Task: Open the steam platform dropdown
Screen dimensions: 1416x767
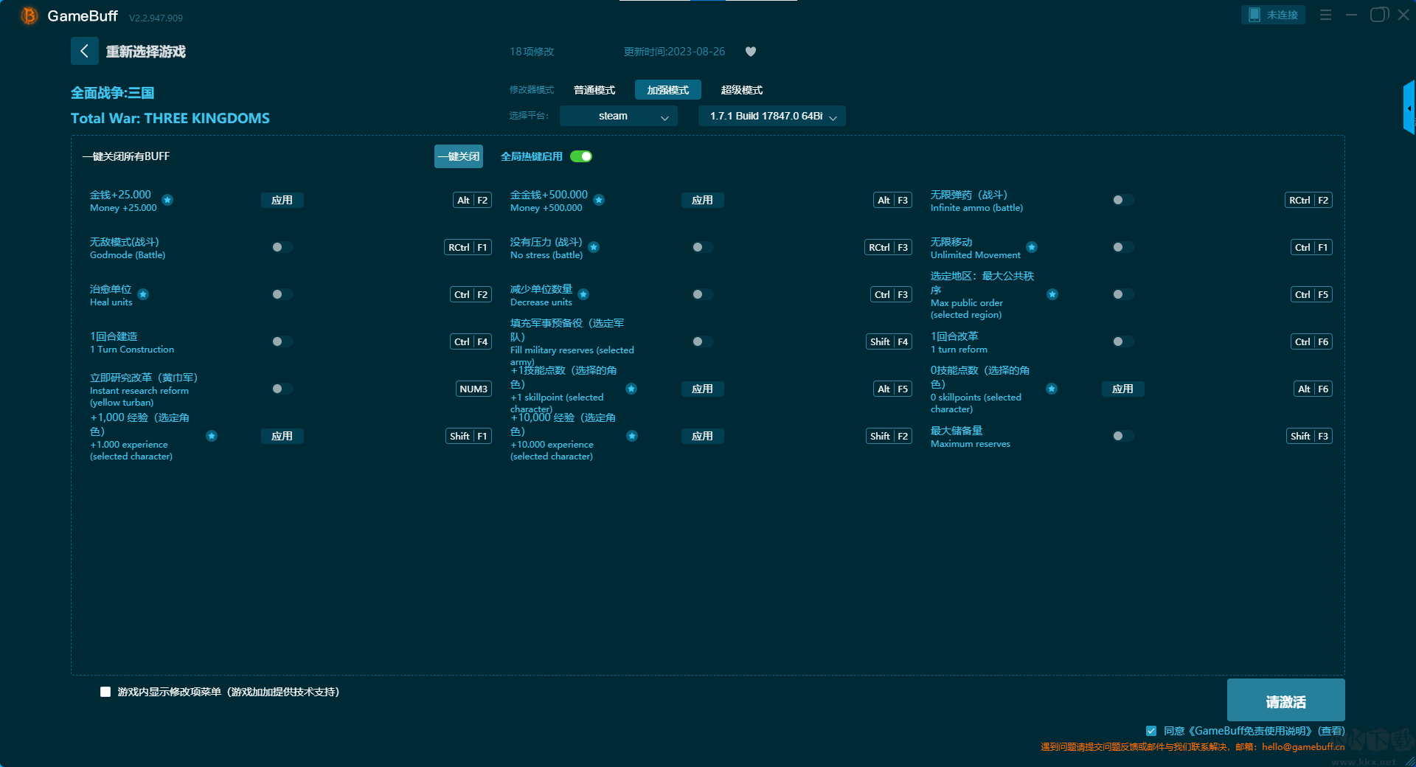Action: (x=619, y=116)
